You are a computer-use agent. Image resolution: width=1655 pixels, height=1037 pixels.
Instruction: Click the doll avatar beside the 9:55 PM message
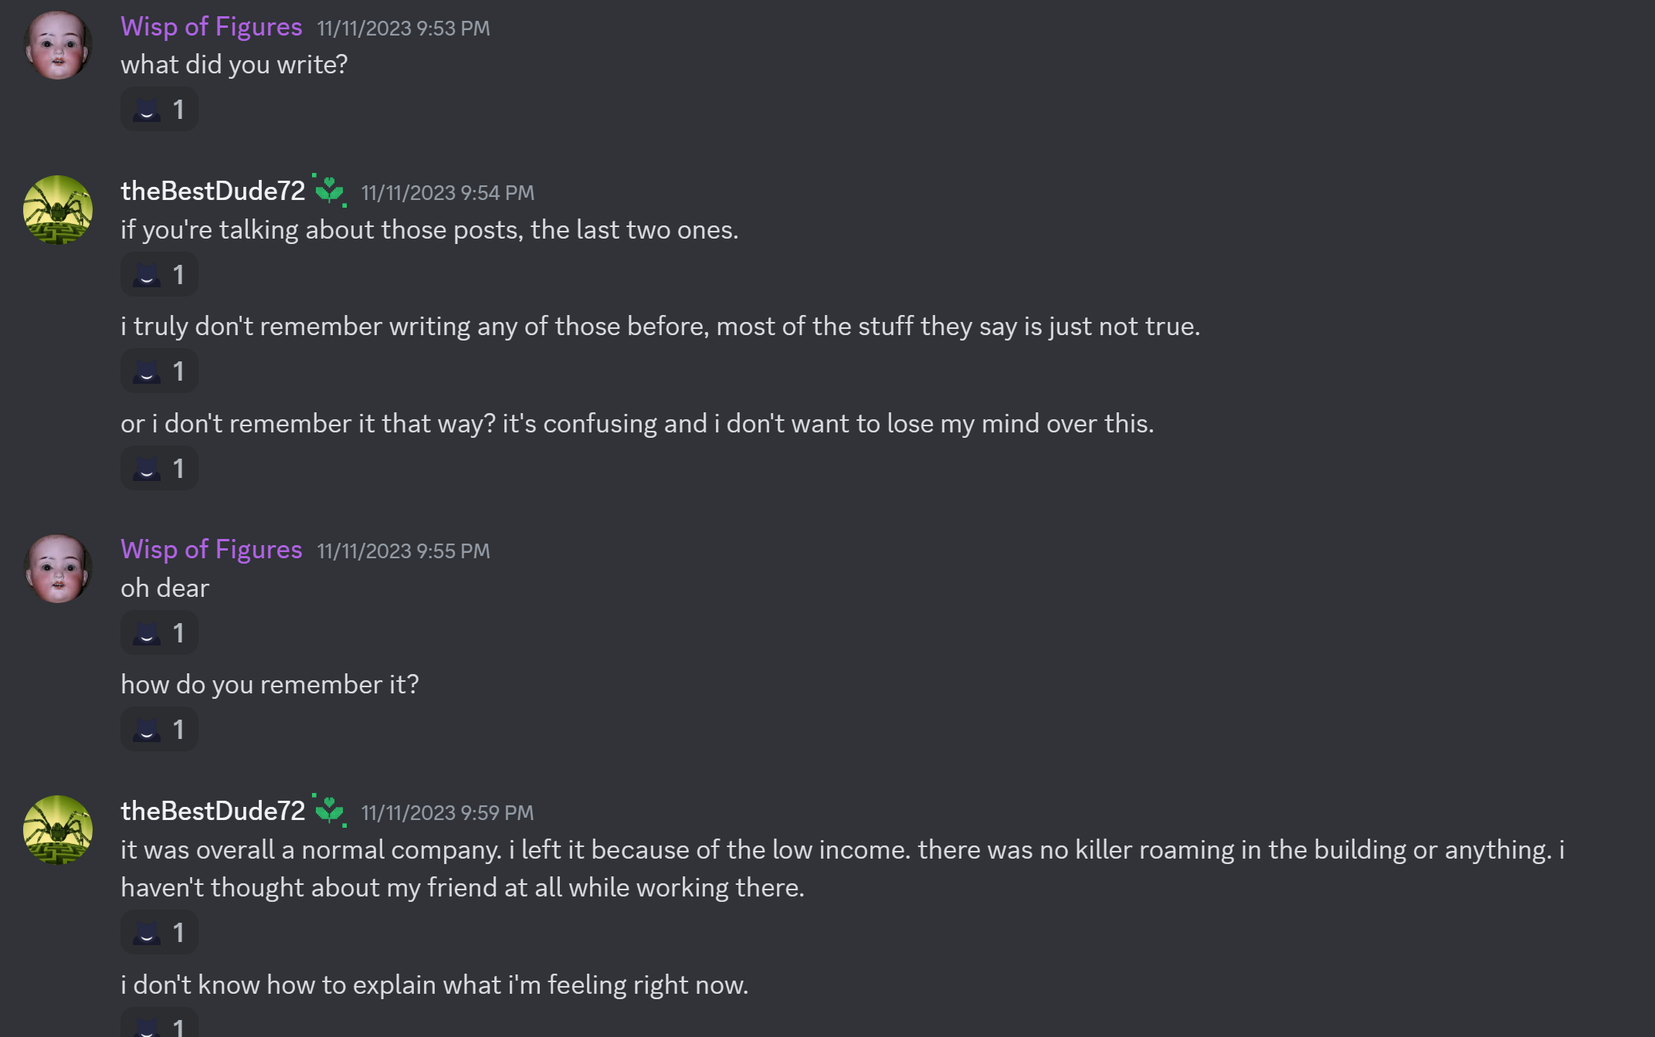(x=58, y=569)
